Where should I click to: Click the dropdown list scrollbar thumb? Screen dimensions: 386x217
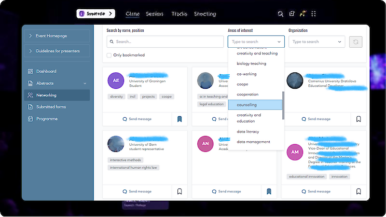[x=283, y=104]
